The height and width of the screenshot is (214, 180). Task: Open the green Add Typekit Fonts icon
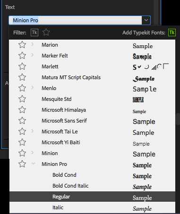tap(172, 33)
